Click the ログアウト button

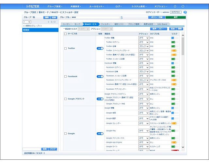[176, 12]
